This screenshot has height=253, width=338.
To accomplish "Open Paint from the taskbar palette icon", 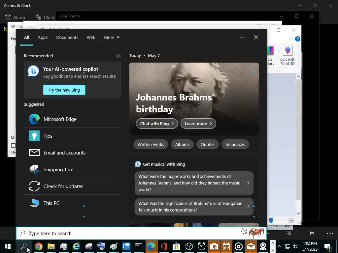I will 114,246.
